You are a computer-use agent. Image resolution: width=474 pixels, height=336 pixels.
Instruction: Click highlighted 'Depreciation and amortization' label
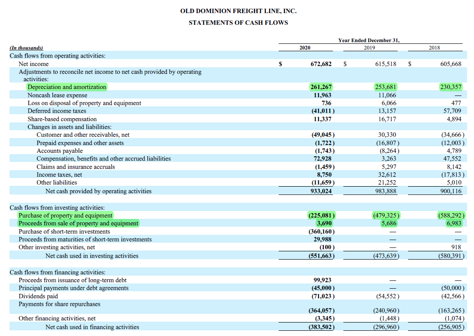pos(67,87)
